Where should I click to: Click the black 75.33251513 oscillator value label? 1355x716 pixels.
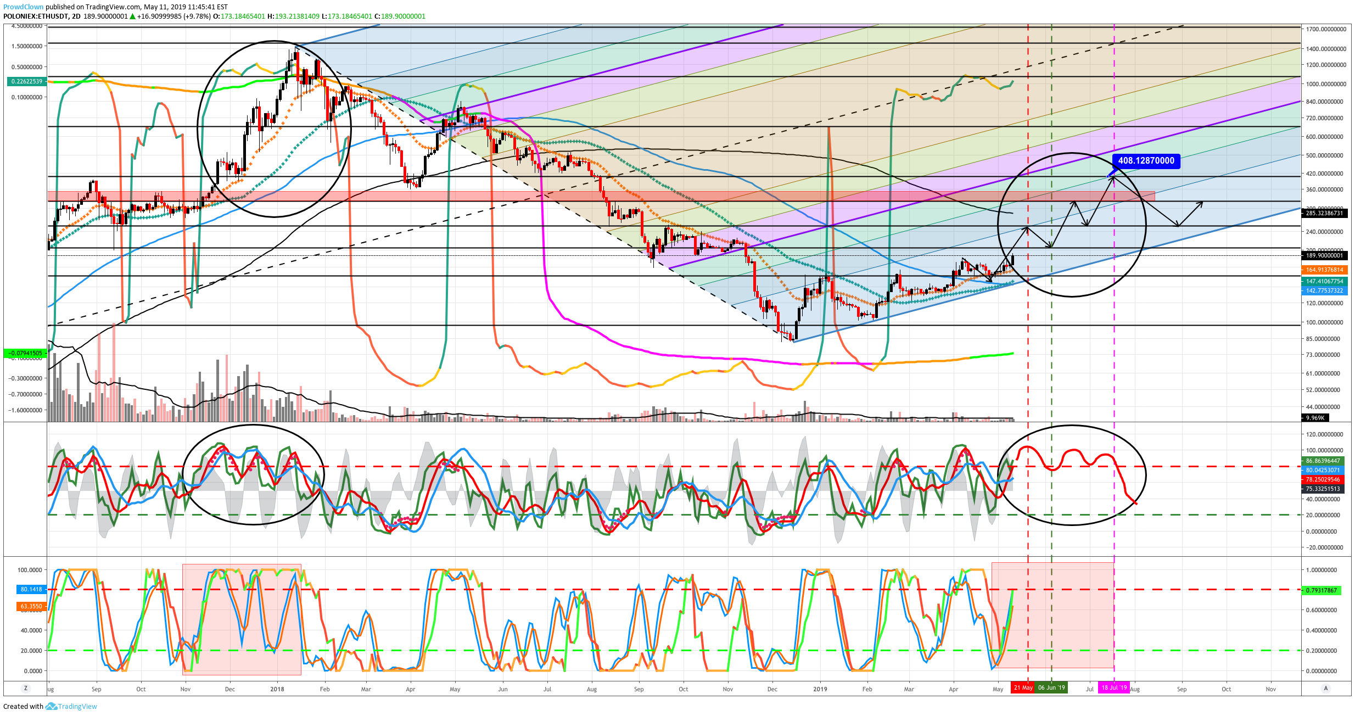pos(1323,489)
